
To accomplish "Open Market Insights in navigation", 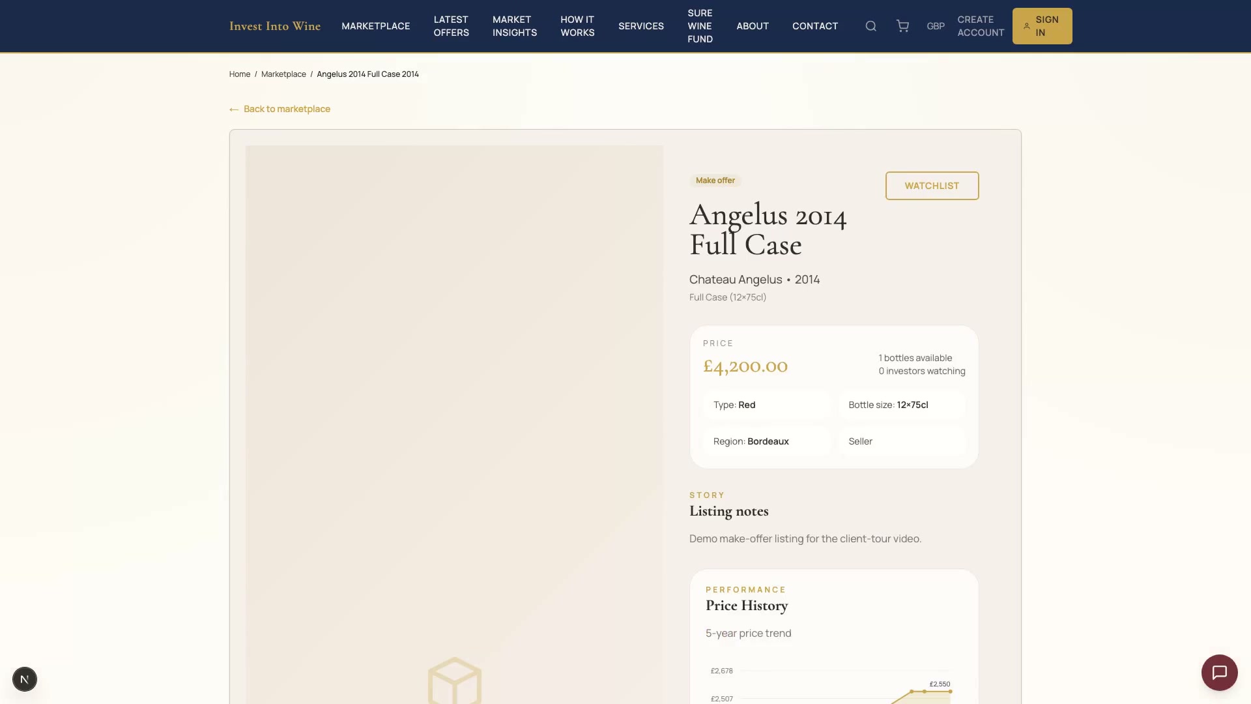I will click(515, 26).
